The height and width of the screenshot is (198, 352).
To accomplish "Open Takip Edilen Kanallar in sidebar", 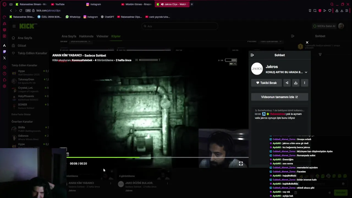I will pyautogui.click(x=29, y=53).
